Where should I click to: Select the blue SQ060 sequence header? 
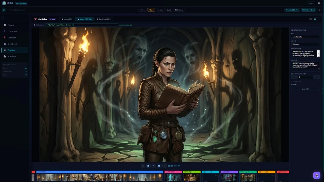(100, 172)
